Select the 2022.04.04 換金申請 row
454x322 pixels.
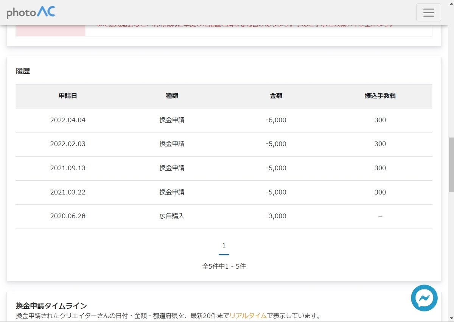pos(224,120)
